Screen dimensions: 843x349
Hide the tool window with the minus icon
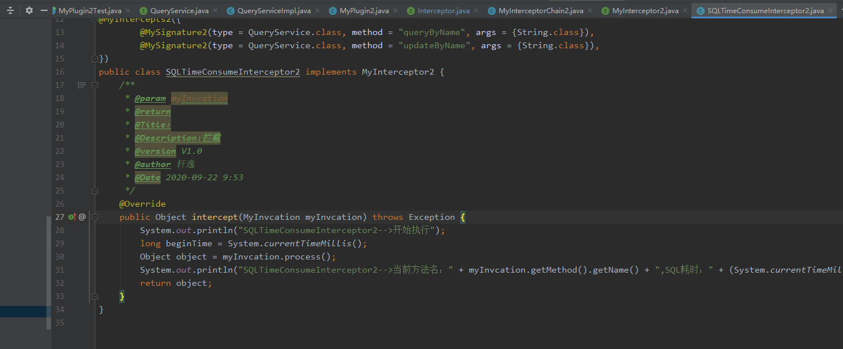(x=44, y=10)
